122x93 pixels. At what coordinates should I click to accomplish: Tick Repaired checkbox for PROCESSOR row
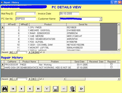(x=111, y=64)
